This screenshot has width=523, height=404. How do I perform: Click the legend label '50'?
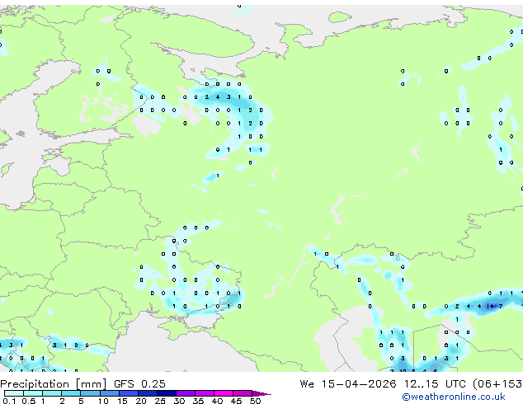(255, 401)
